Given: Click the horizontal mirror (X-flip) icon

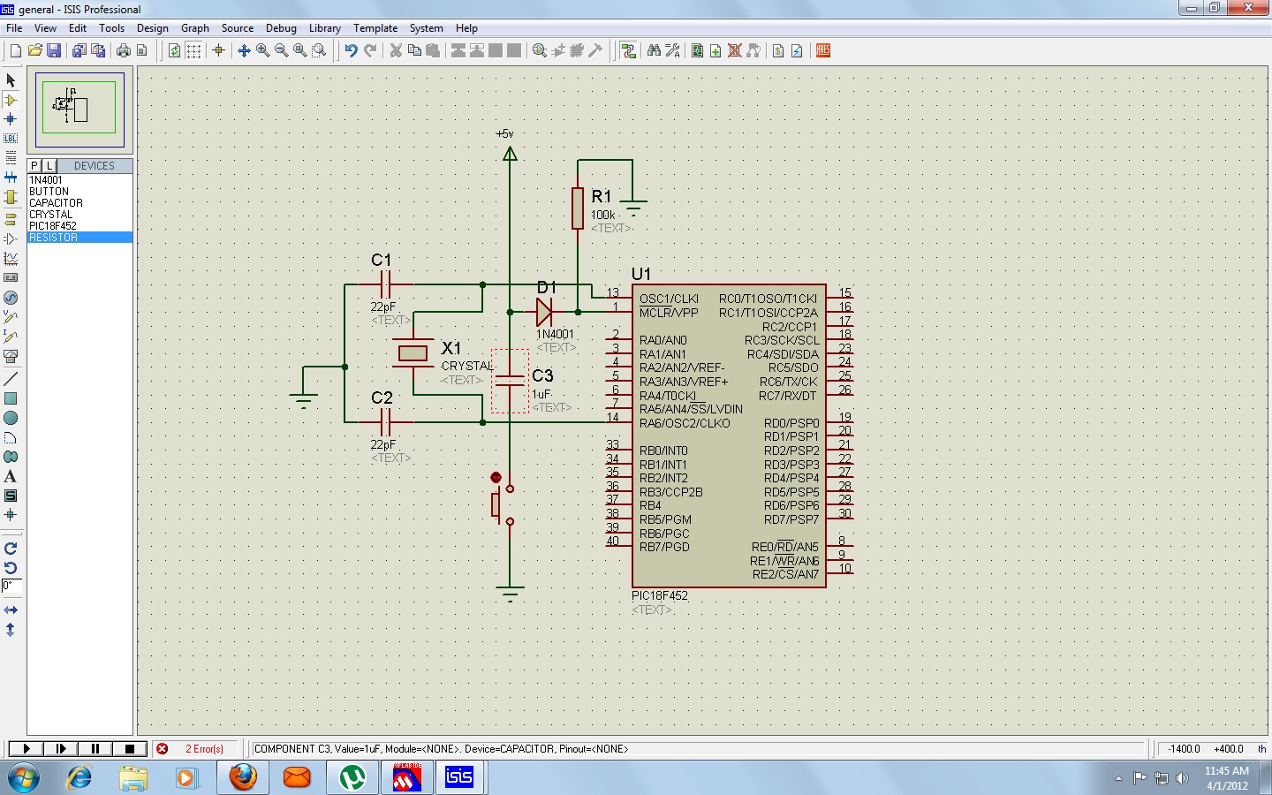Looking at the screenshot, I should coord(11,610).
